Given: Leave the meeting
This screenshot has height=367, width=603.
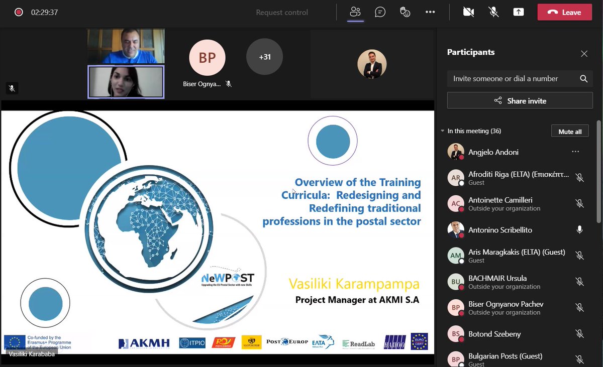Looking at the screenshot, I should (564, 12).
